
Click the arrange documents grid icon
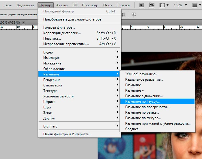tap(196, 5)
